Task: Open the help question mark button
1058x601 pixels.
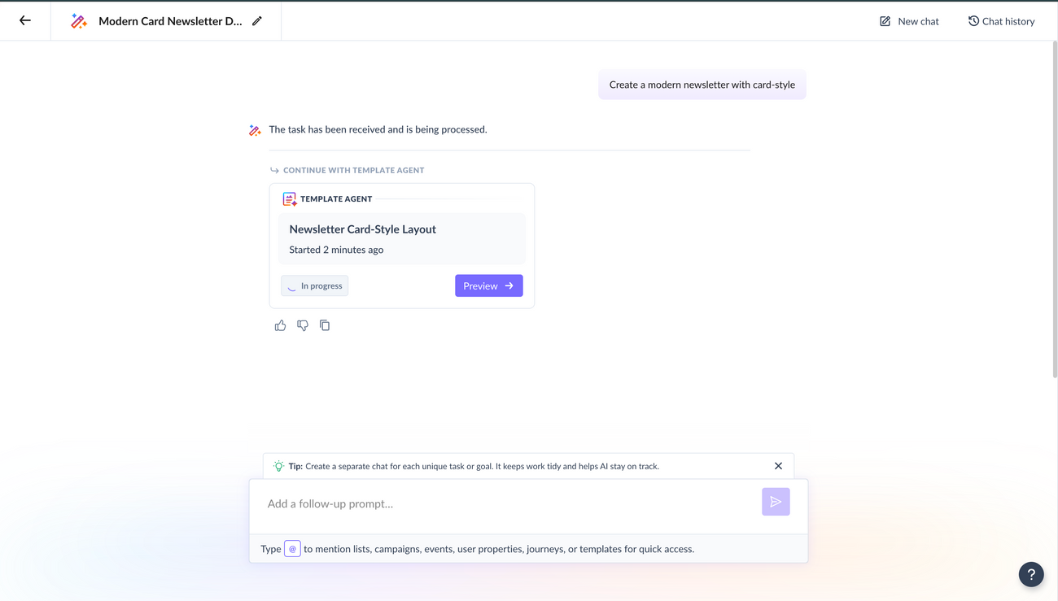Action: [x=1031, y=574]
